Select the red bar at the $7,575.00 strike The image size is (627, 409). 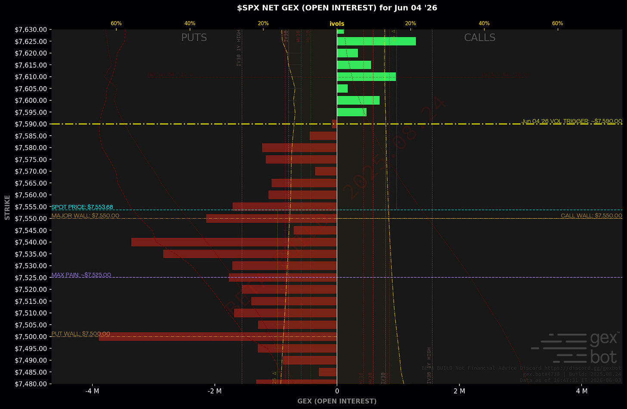point(301,159)
